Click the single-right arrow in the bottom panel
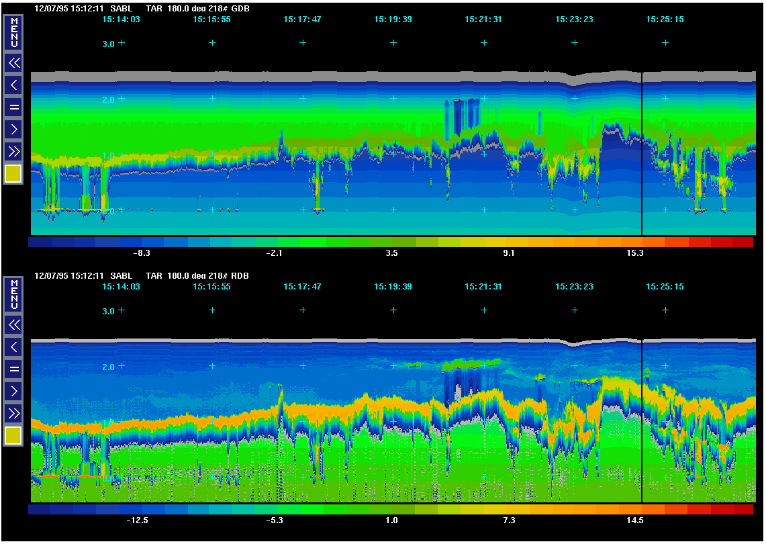 [x=13, y=391]
